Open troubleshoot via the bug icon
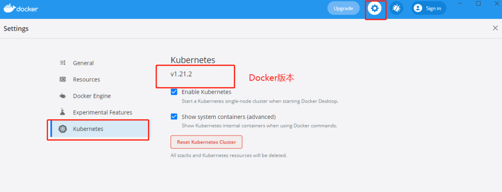This screenshot has height=192, width=502. click(396, 8)
